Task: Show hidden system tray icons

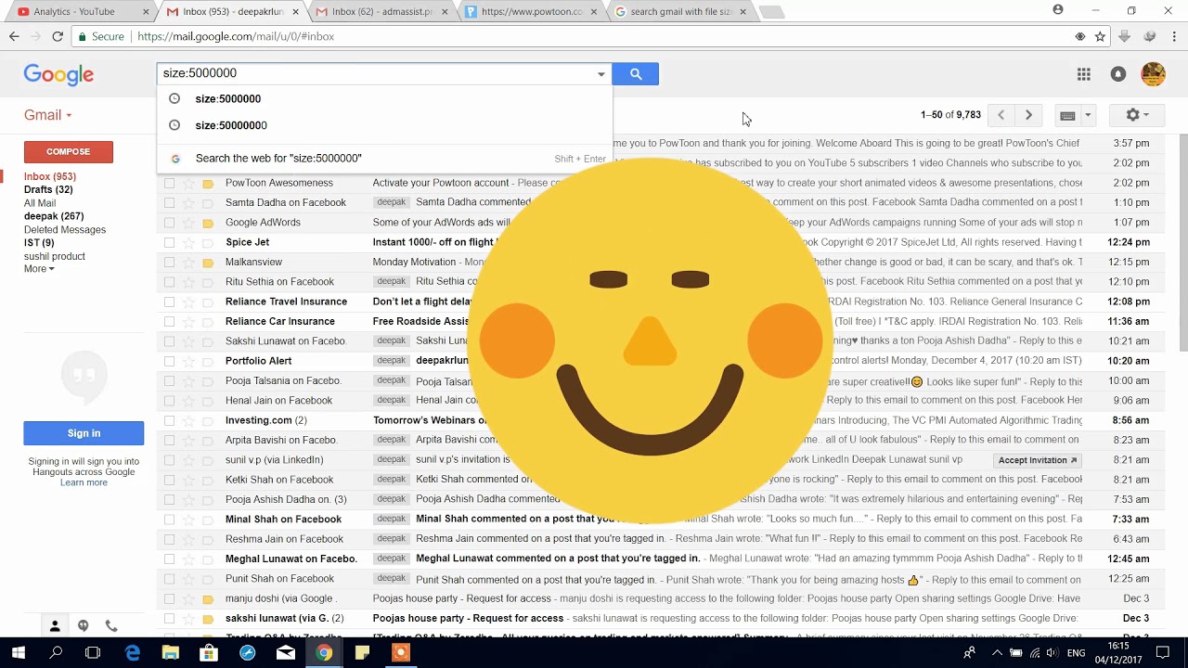Action: [x=997, y=653]
